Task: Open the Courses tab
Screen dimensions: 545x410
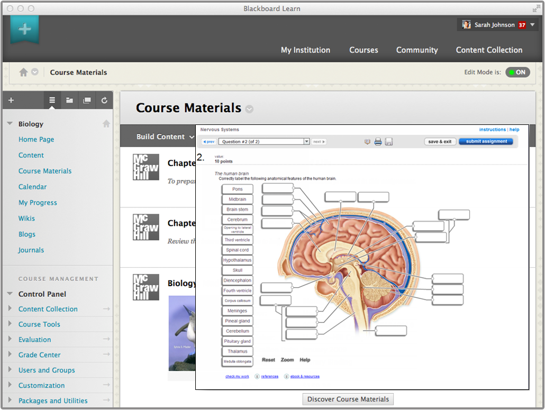Action: (364, 50)
